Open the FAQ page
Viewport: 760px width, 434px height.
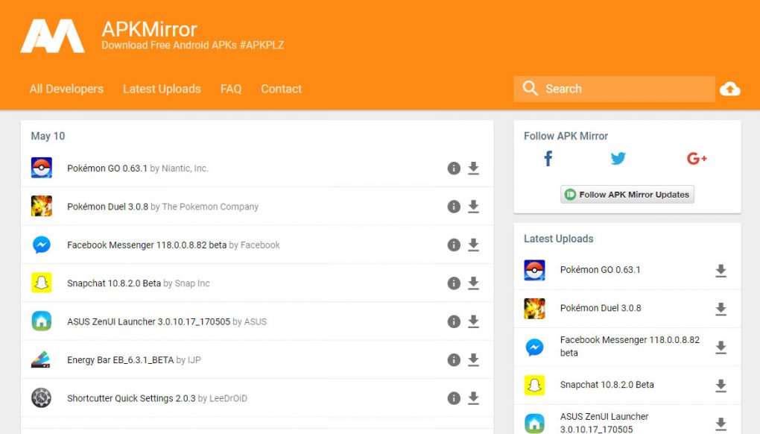click(231, 89)
